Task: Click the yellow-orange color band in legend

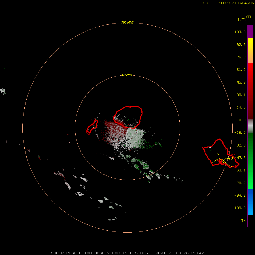Action: (x=250, y=50)
